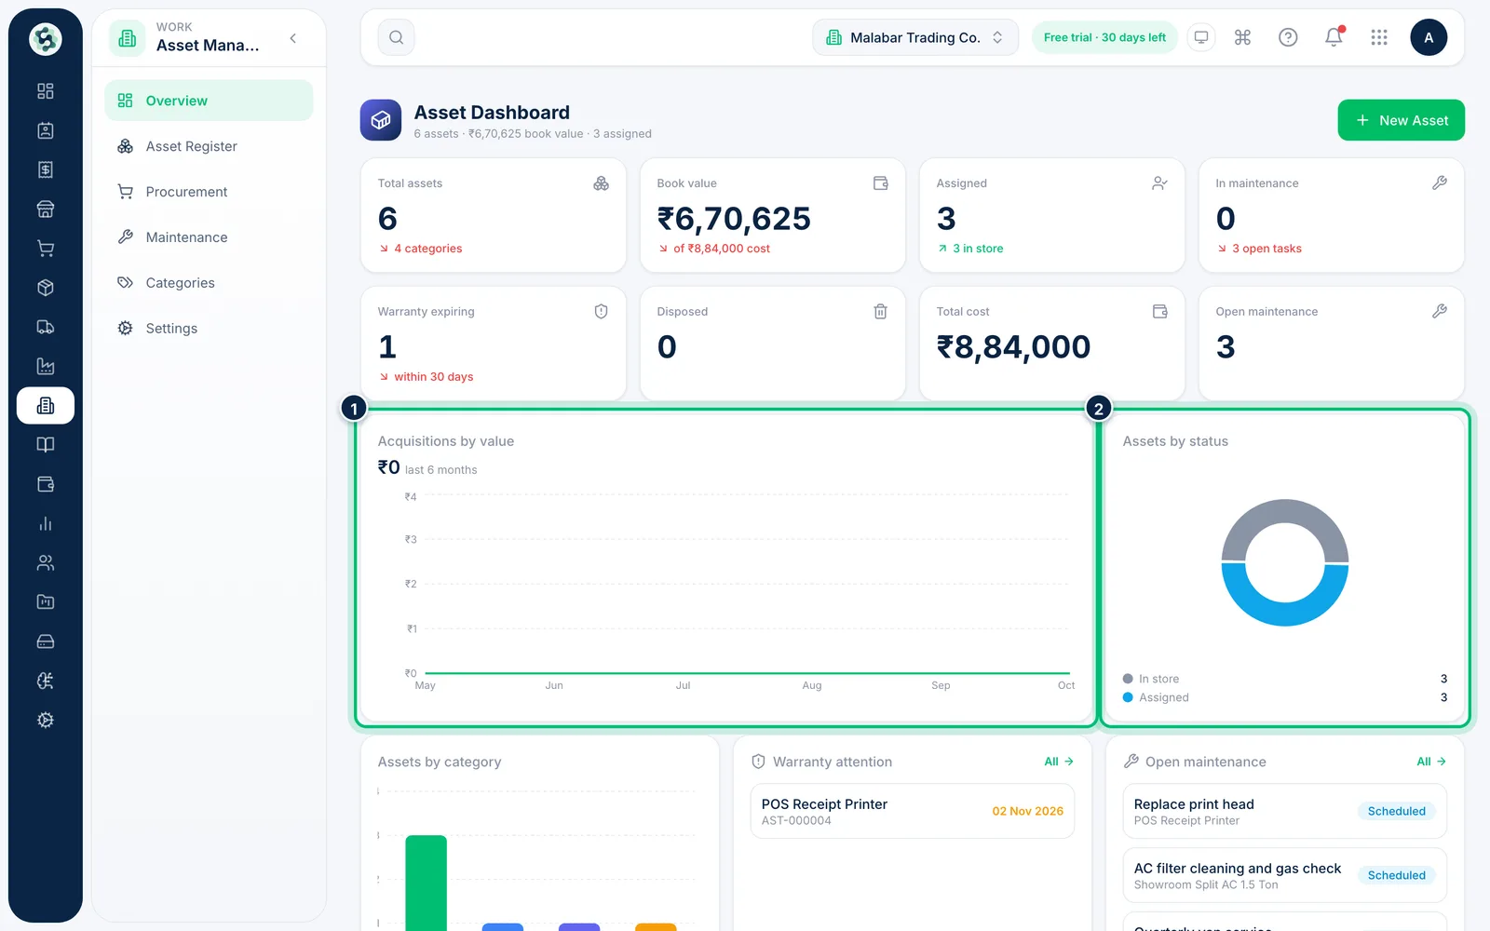The image size is (1490, 931).
Task: Click the Book value card
Action: pos(773,215)
